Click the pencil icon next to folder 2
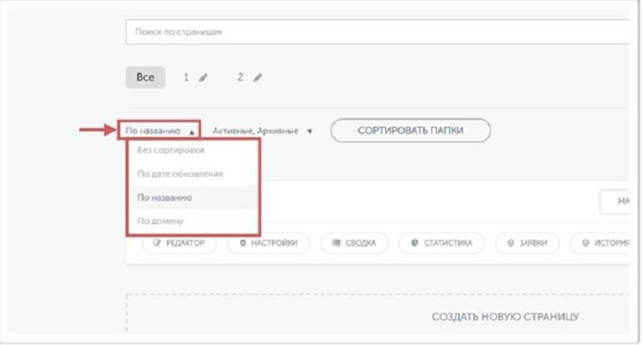 click(x=258, y=77)
